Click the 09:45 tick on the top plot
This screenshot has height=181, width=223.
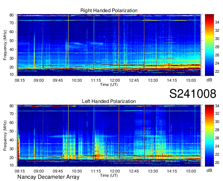(x=58, y=80)
